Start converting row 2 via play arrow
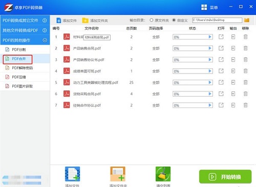Image resolution: width=256 pixels, height=187 pixels. click(x=210, y=48)
